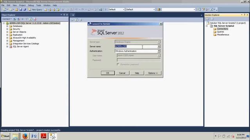The height and width of the screenshot is (140, 250).
Task: Collapse the ADMIN-LS05 server node
Action: point(4,23)
